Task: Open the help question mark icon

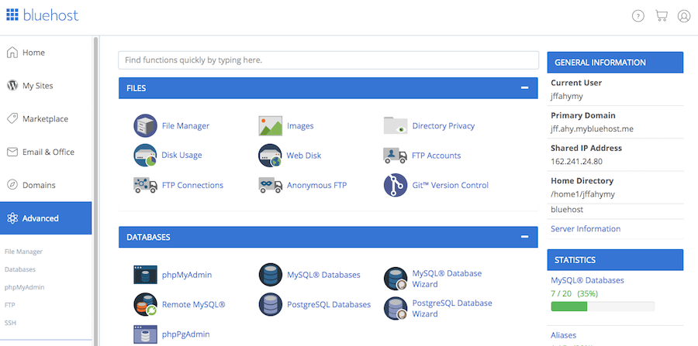Action: point(638,16)
